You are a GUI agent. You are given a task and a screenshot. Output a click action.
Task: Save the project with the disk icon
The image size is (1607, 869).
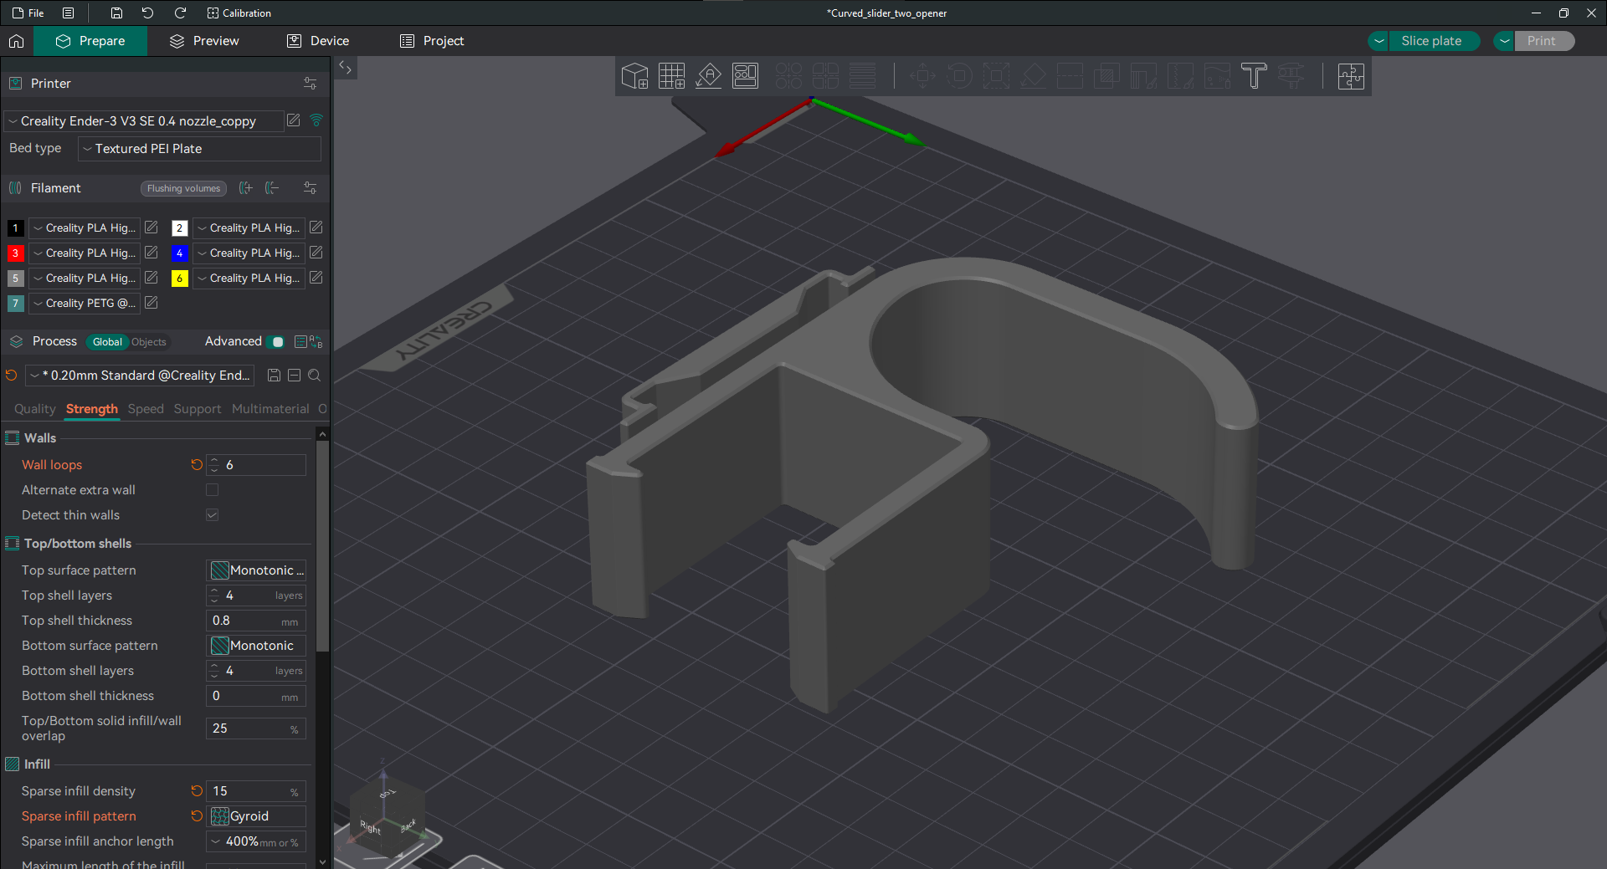(x=116, y=13)
